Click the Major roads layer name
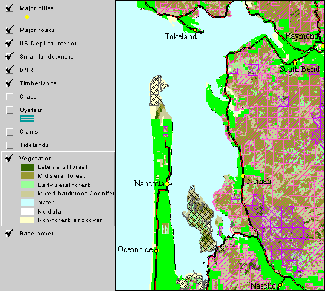Image resolution: width=325 pixels, height=291 pixels. pos(38,30)
